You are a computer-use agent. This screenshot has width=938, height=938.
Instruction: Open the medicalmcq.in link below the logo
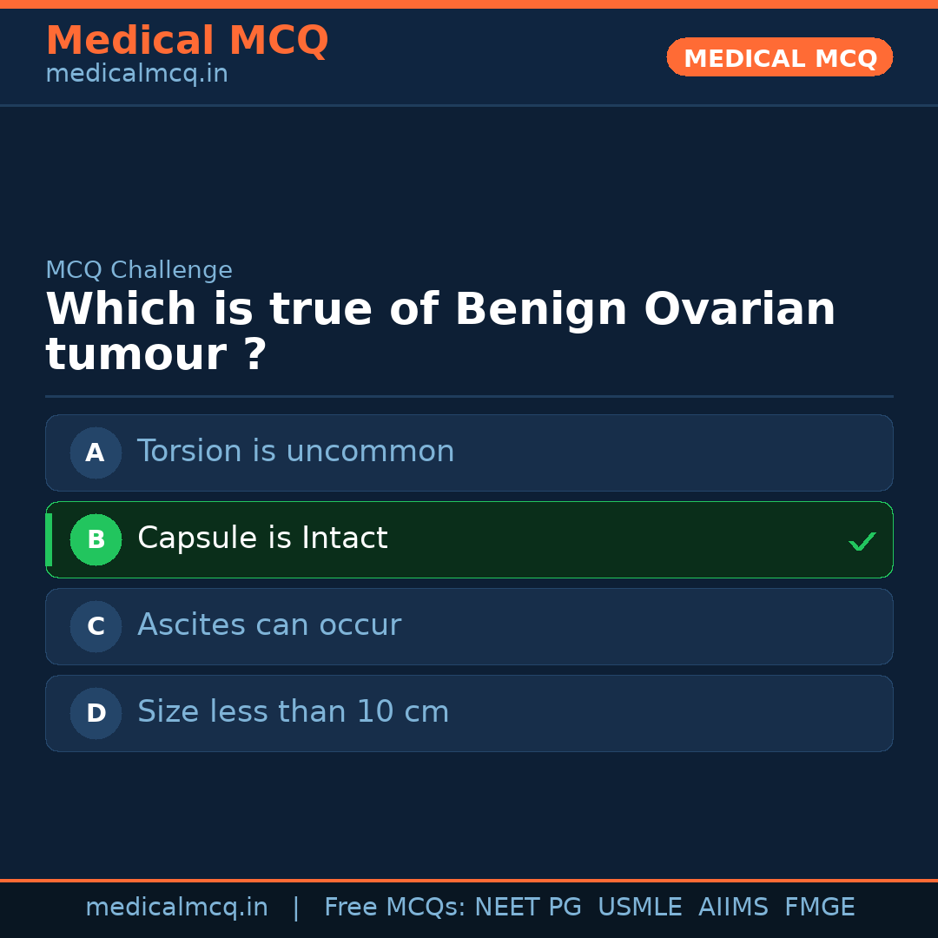[135, 73]
